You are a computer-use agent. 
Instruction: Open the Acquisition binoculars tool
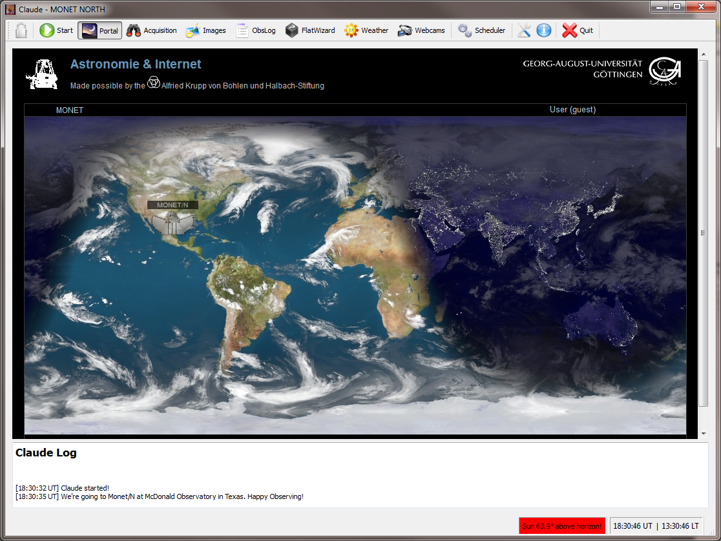[x=152, y=30]
